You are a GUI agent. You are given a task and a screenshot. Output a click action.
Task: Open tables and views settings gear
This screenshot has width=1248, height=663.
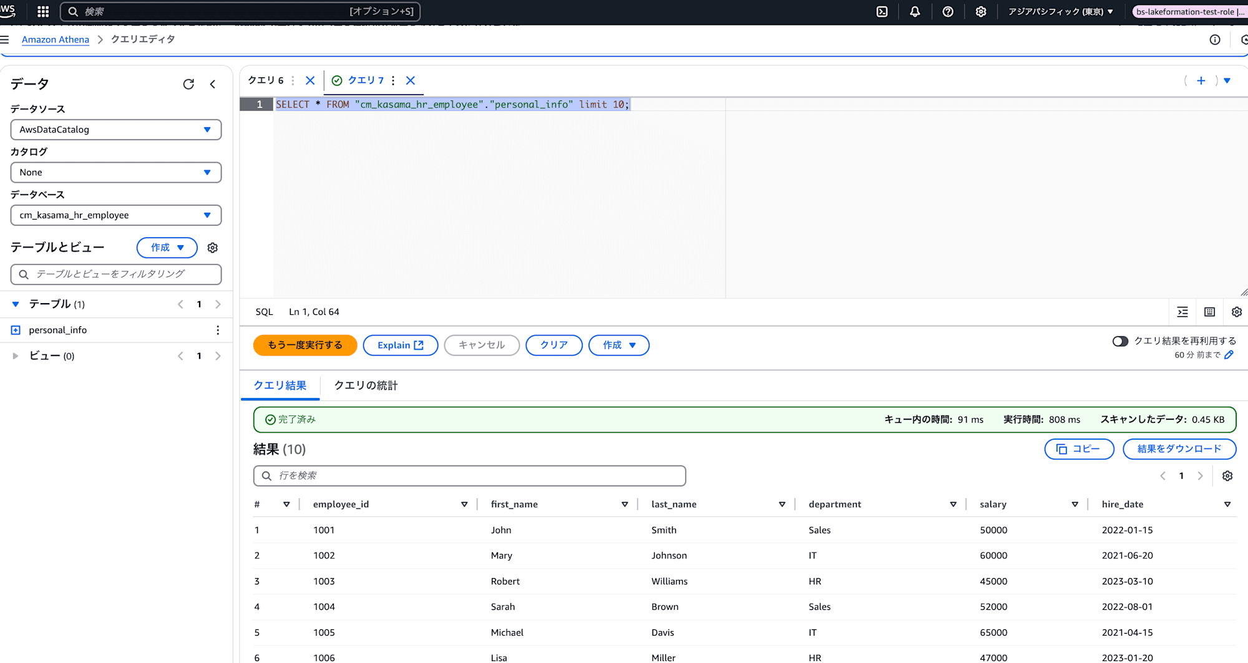213,248
